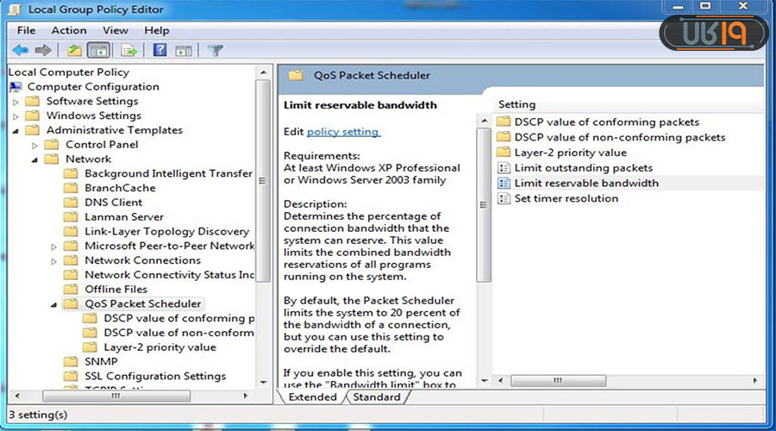Screen dimensions: 776x431
Task: Expand the Software Settings tree node
Action: tap(15, 102)
